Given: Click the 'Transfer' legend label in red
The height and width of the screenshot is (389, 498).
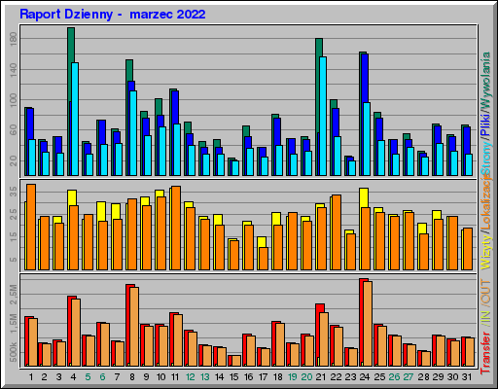Looking at the screenshot, I should [485, 353].
